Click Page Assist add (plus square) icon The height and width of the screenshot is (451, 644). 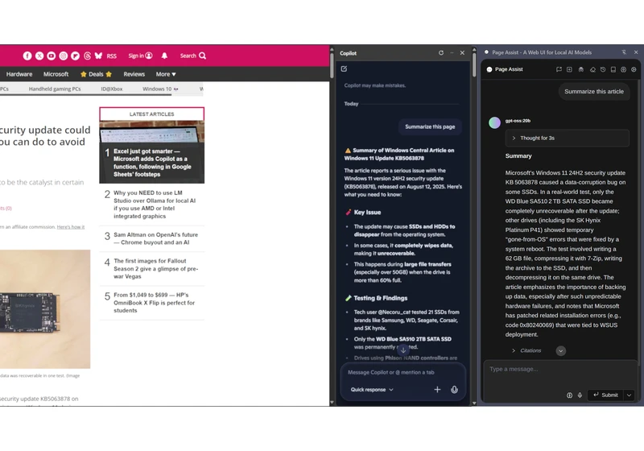[569, 69]
